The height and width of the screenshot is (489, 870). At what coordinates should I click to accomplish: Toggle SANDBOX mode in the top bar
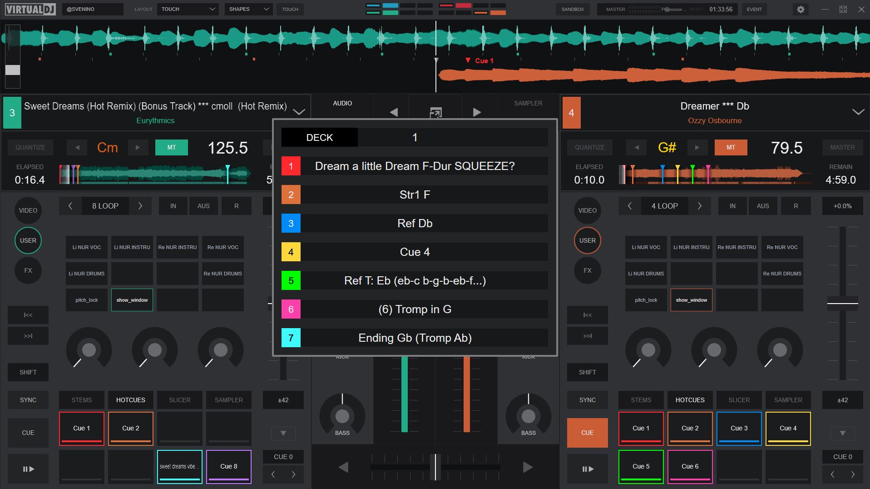tap(573, 9)
